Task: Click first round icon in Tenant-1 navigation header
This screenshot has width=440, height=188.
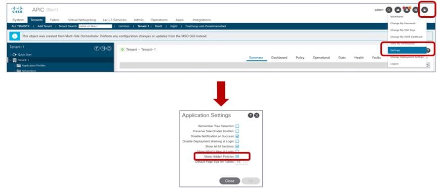Action: coord(97,48)
